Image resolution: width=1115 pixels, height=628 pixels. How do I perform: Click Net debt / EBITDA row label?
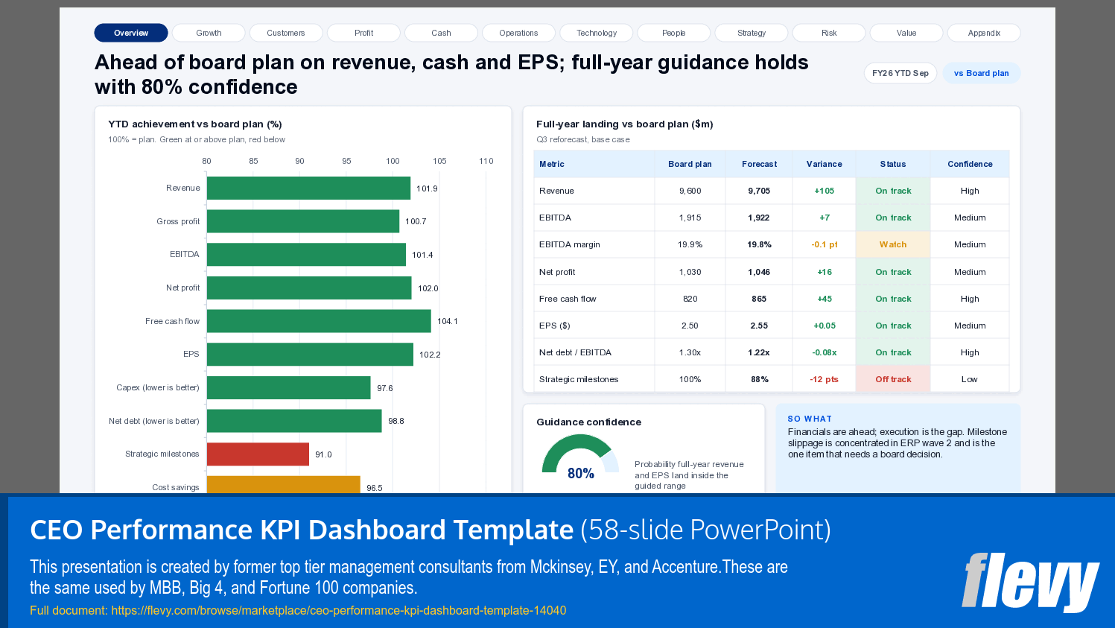tap(575, 352)
